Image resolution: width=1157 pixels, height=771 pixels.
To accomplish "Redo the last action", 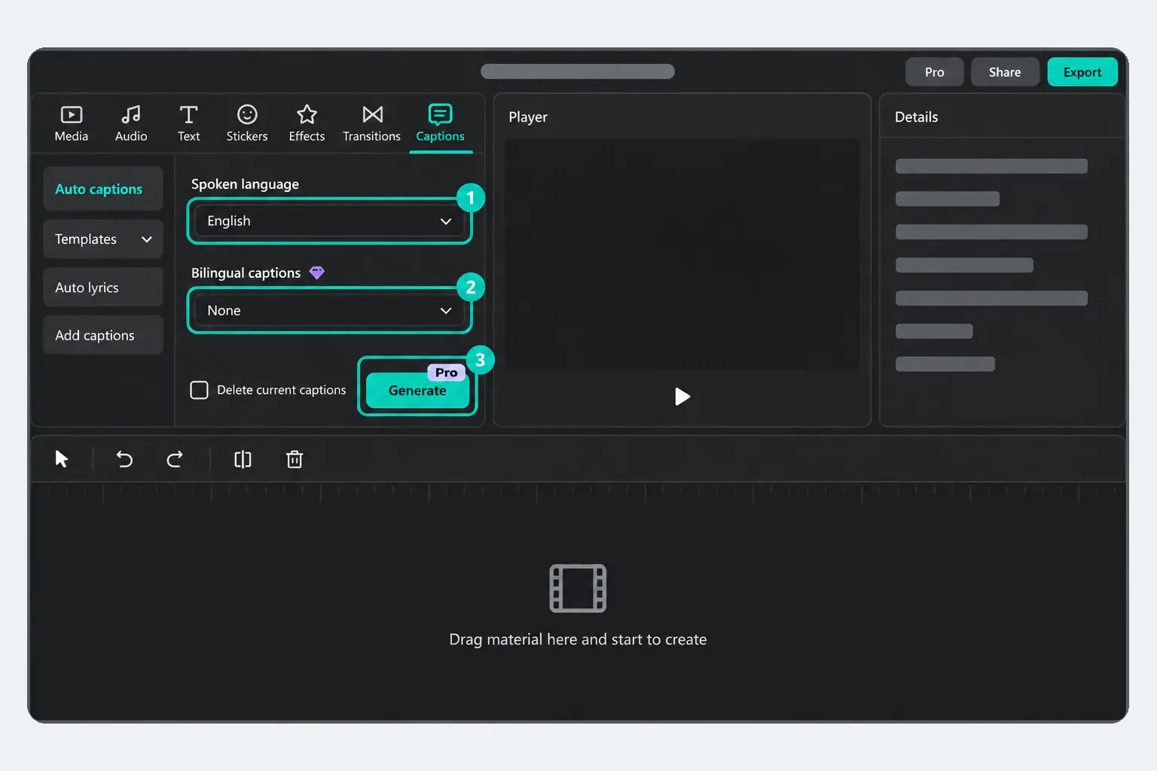I will pos(175,459).
